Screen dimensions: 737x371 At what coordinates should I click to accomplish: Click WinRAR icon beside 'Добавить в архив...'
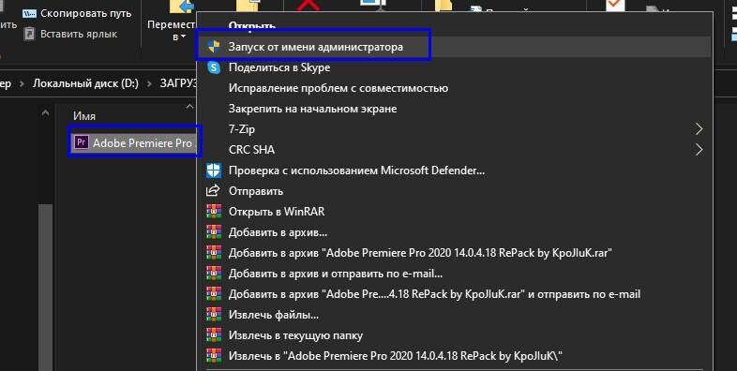[x=214, y=232]
